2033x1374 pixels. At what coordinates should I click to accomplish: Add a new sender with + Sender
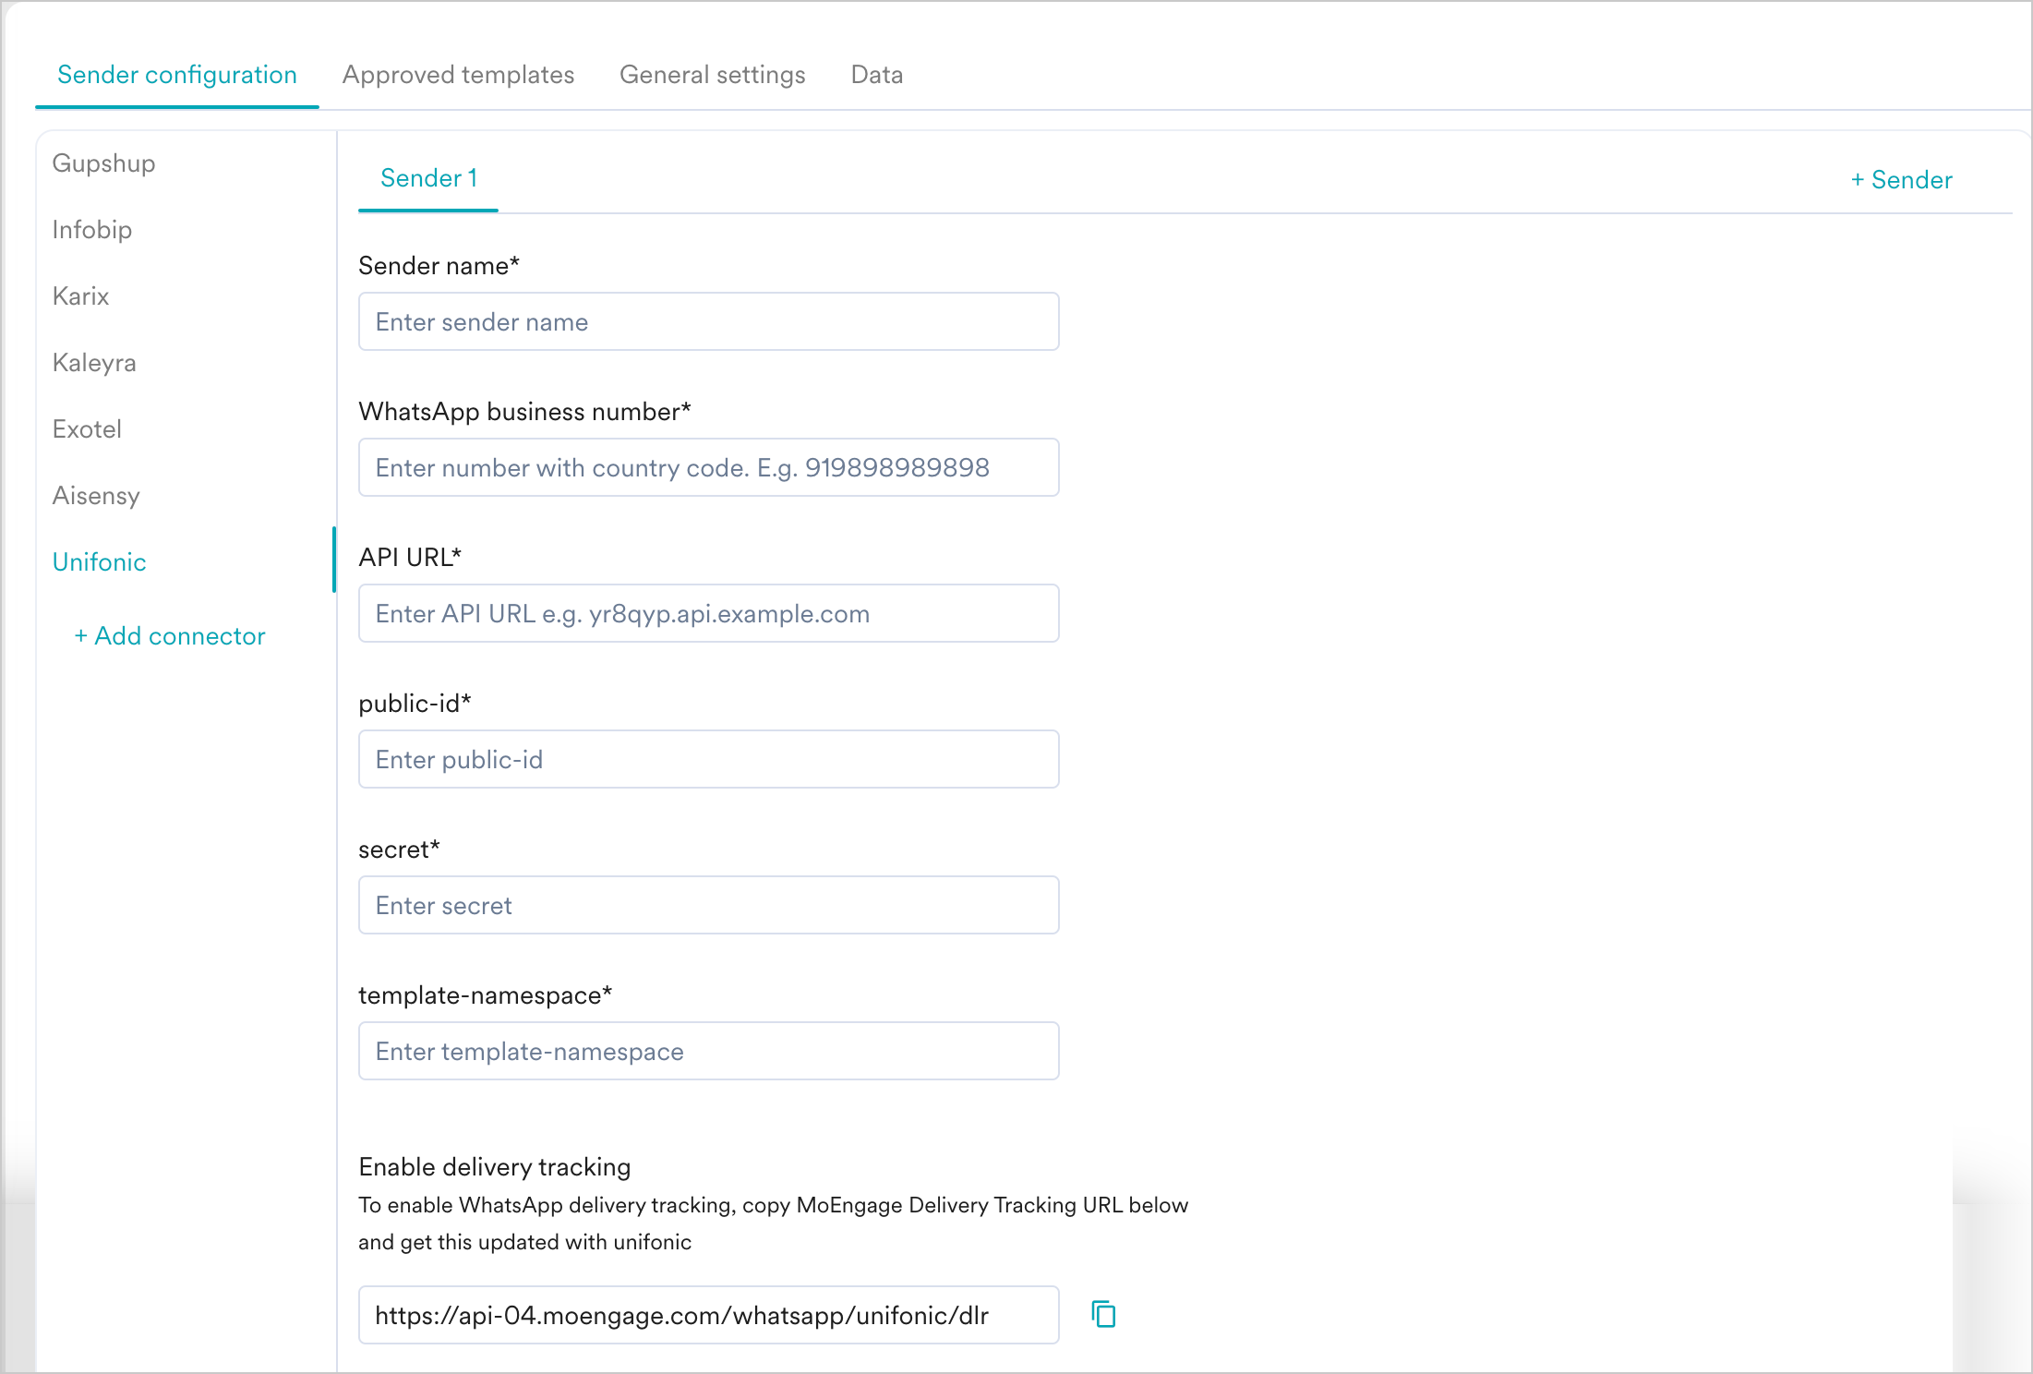tap(1901, 179)
